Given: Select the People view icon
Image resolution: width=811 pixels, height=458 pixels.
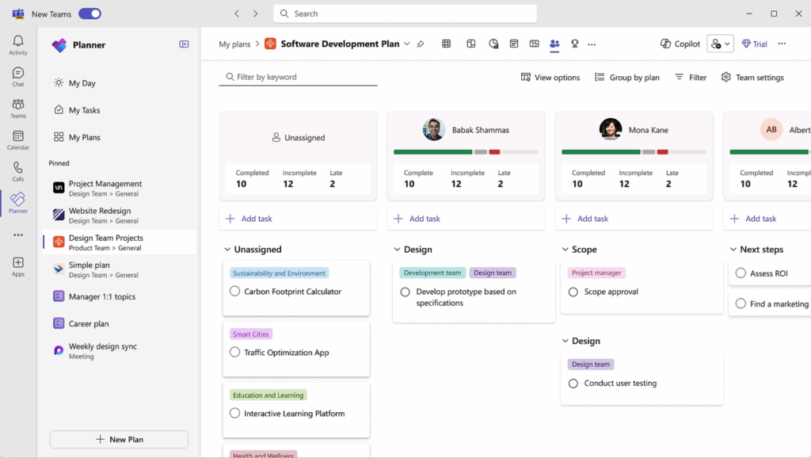Looking at the screenshot, I should 554,44.
